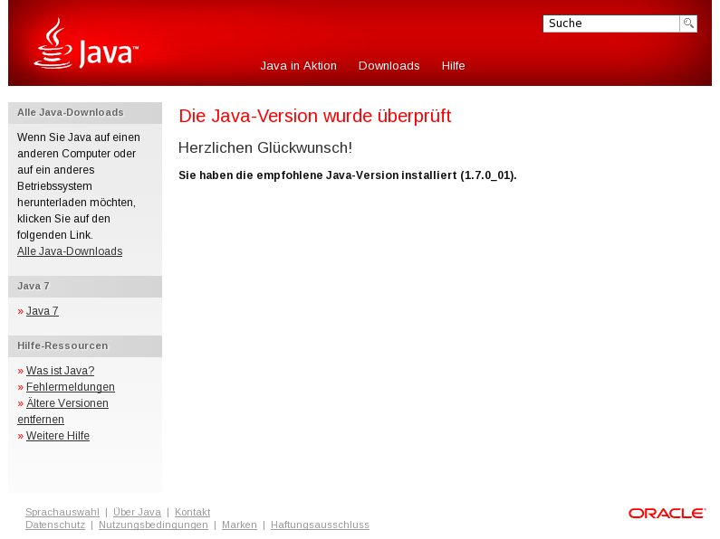Open Haftungsausschluss footer link
The width and height of the screenshot is (720, 539).
(320, 525)
